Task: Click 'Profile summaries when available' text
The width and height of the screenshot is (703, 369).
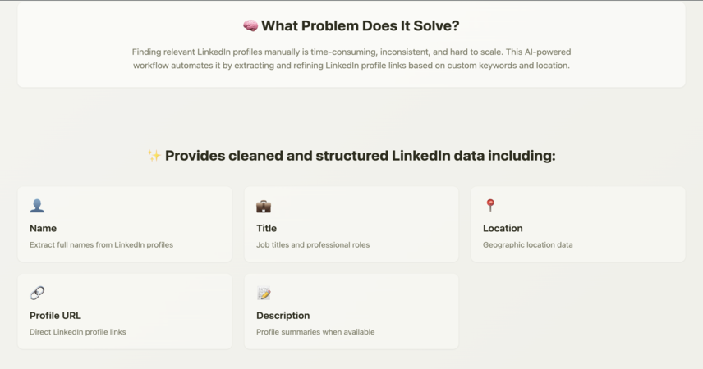Action: point(315,332)
